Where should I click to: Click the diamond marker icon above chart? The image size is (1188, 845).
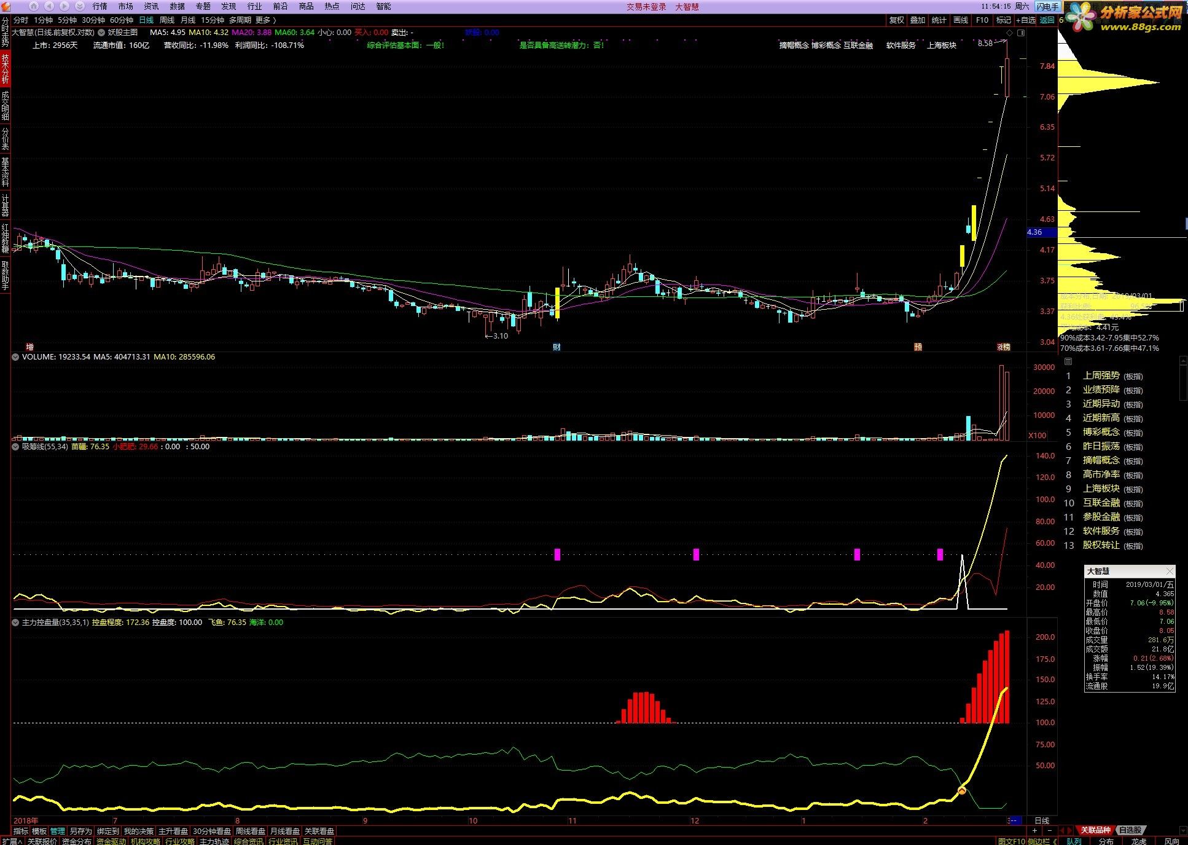[1010, 33]
